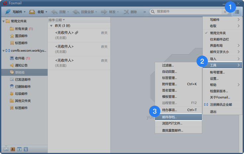Open 设置... from main menu
The height and width of the screenshot is (154, 244).
(222, 78)
